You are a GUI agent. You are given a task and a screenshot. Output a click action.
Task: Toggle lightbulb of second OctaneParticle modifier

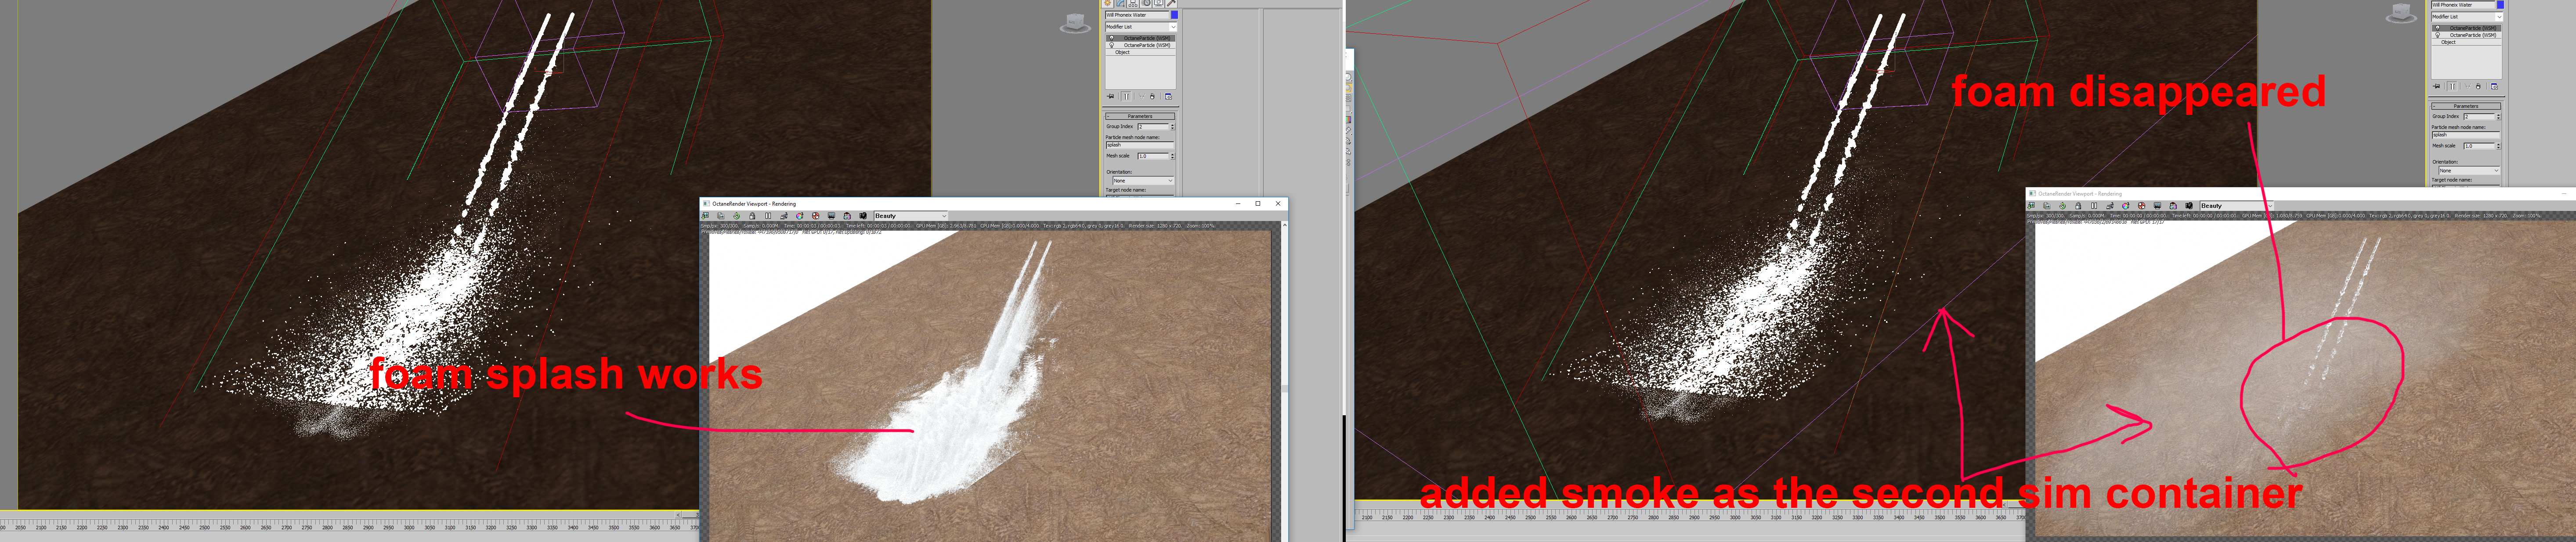point(1111,45)
